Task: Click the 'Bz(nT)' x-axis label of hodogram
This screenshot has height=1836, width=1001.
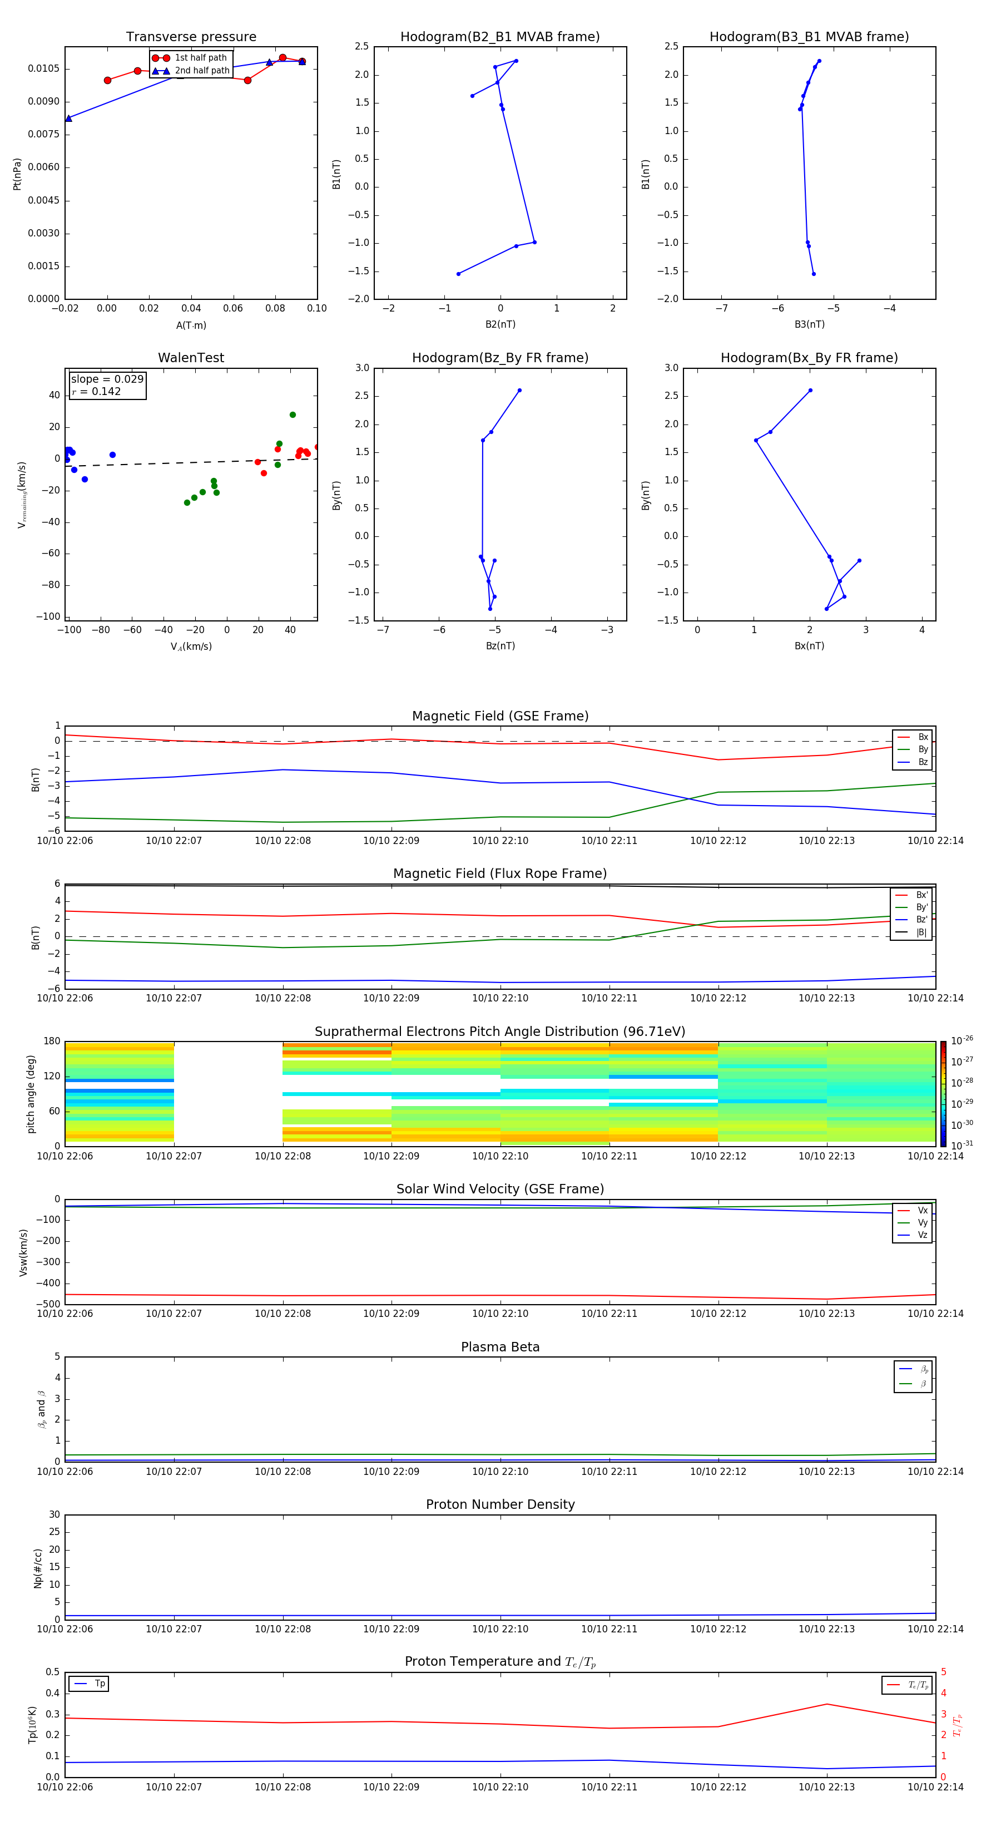Action: [500, 646]
